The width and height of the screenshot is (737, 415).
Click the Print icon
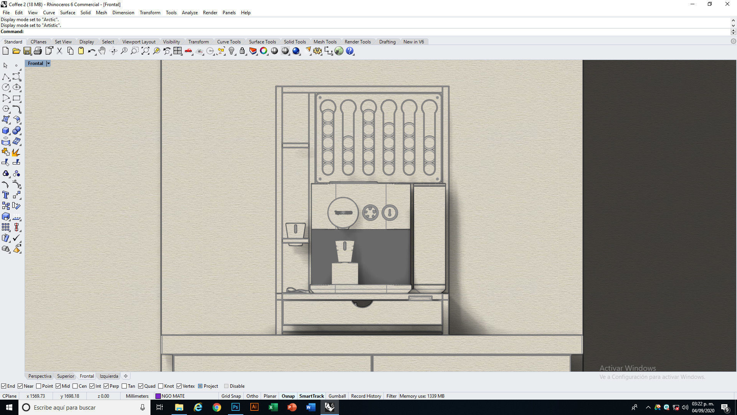pyautogui.click(x=38, y=51)
